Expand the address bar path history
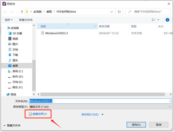Viewport: 174px width, 132px height. coord(112,12)
